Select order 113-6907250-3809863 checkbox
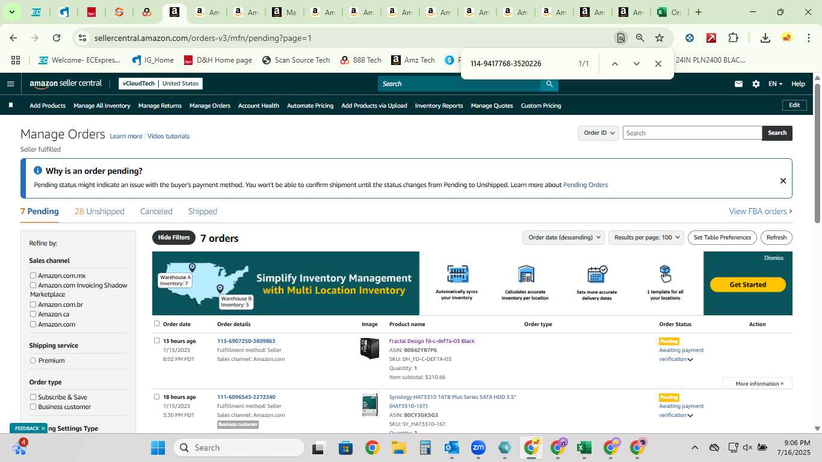 (156, 340)
